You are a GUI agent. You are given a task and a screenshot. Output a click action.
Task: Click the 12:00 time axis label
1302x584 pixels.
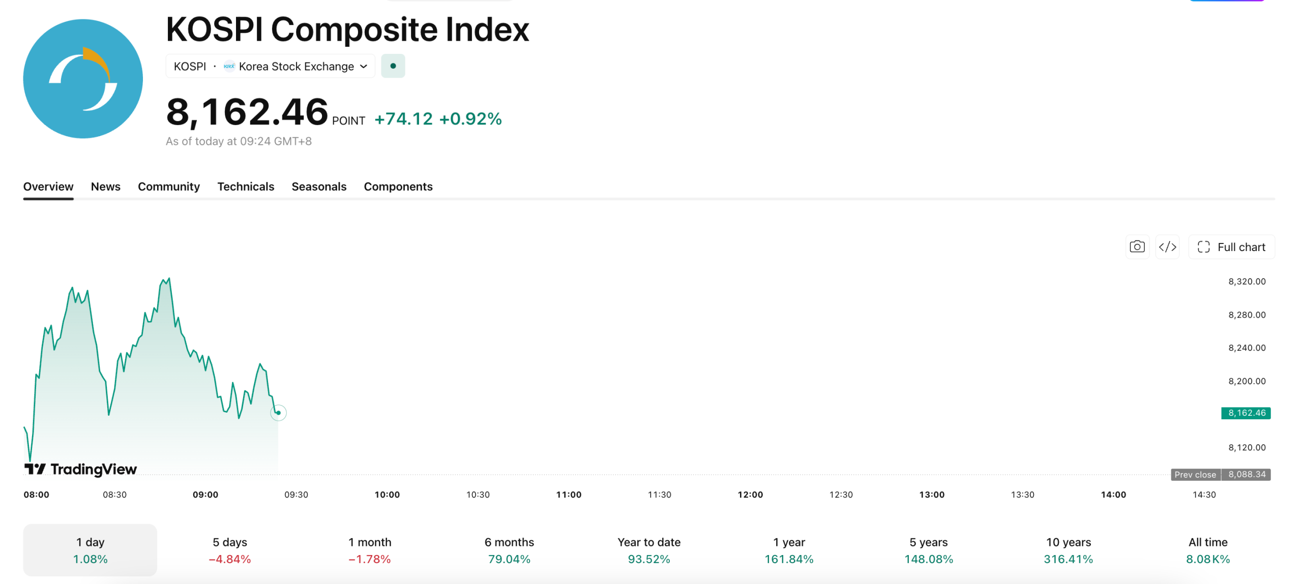click(x=750, y=495)
